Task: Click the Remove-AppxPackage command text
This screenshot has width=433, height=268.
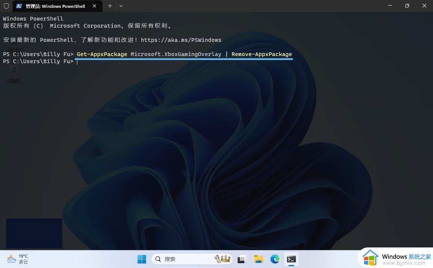Action: (262, 54)
